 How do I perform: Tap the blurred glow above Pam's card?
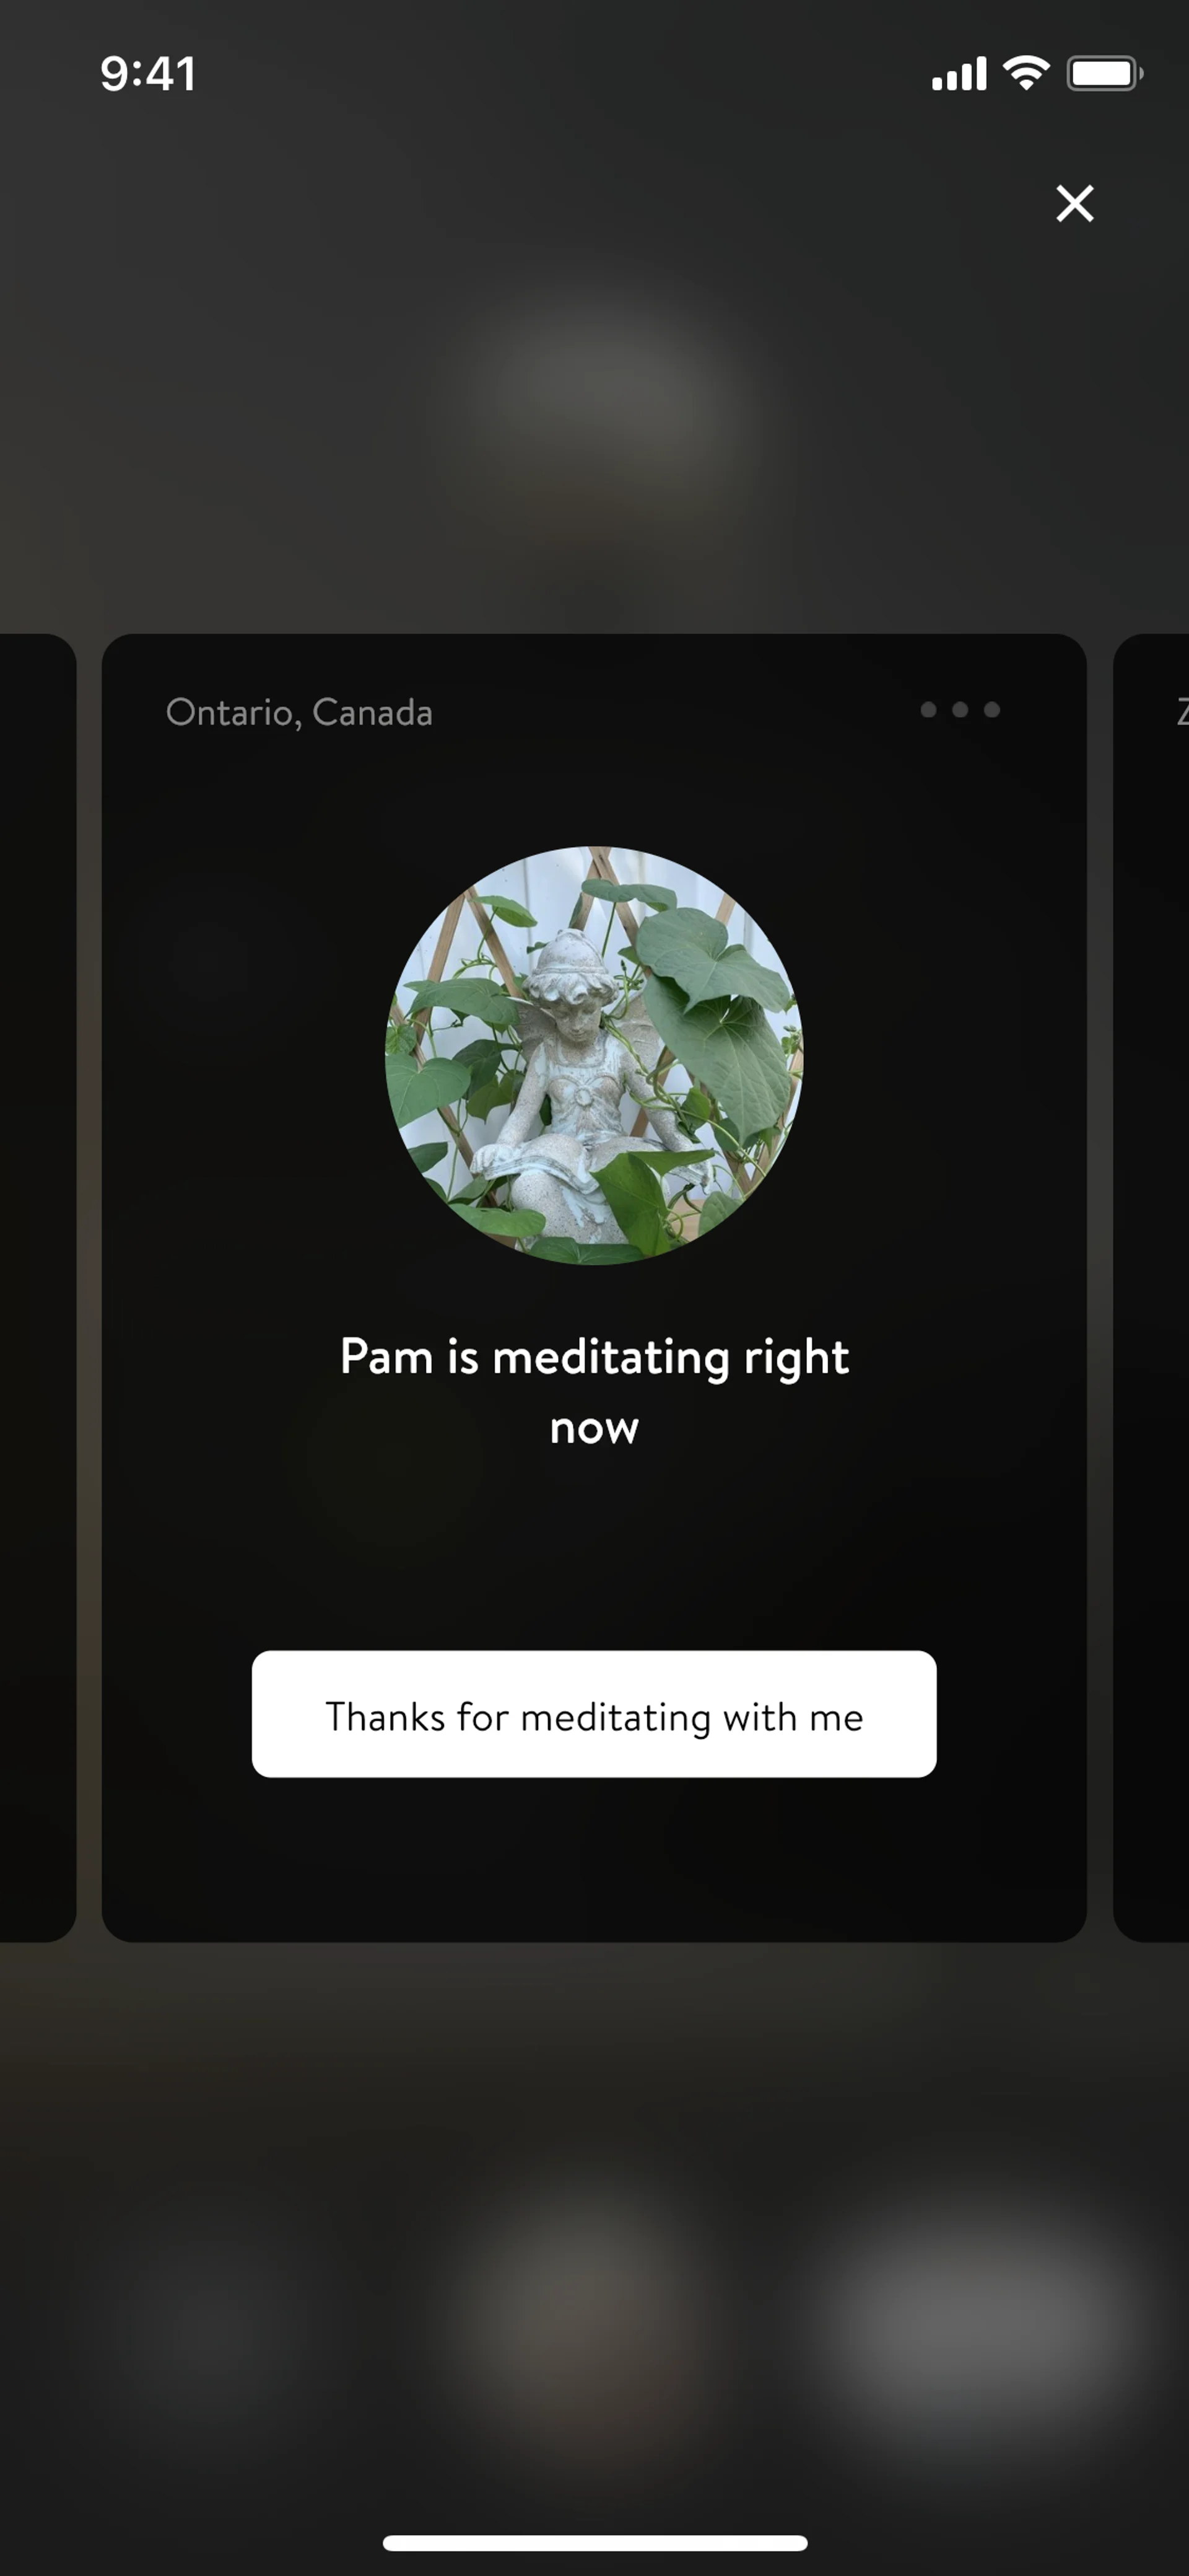point(590,400)
